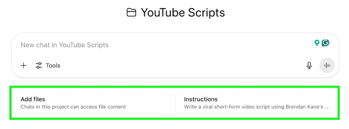
Task: Click the Add files heading
Action: [33, 99]
